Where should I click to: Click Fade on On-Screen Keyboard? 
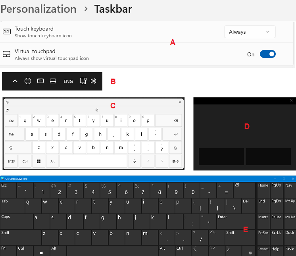tap(290, 251)
